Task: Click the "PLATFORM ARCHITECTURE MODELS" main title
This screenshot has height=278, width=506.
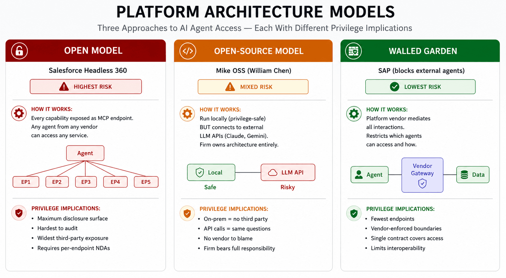Action: (x=255, y=12)
